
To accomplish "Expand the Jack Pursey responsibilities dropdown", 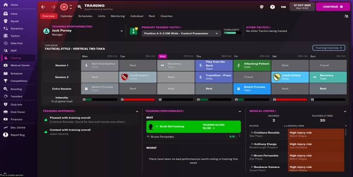I will tap(122, 31).
